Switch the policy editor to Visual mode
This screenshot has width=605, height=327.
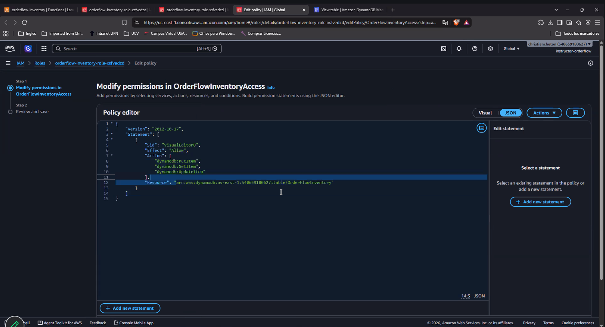click(x=485, y=113)
